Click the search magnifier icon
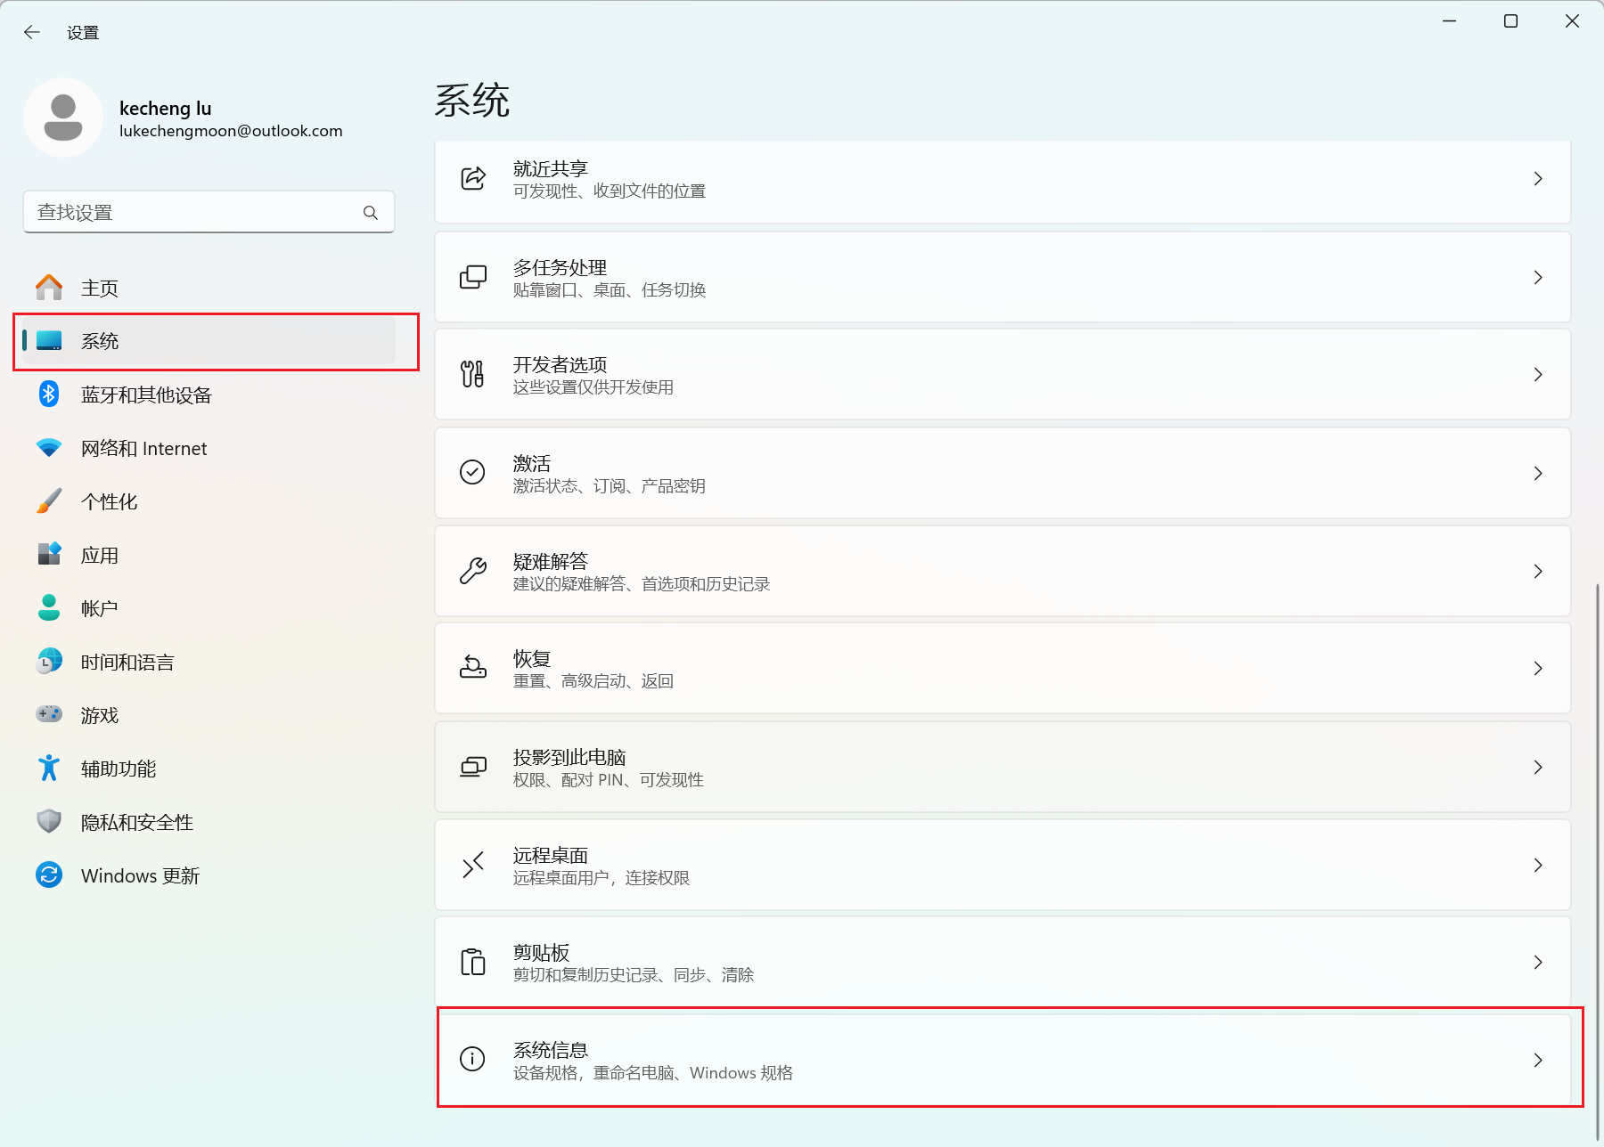Image resolution: width=1604 pixels, height=1147 pixels. click(x=371, y=213)
